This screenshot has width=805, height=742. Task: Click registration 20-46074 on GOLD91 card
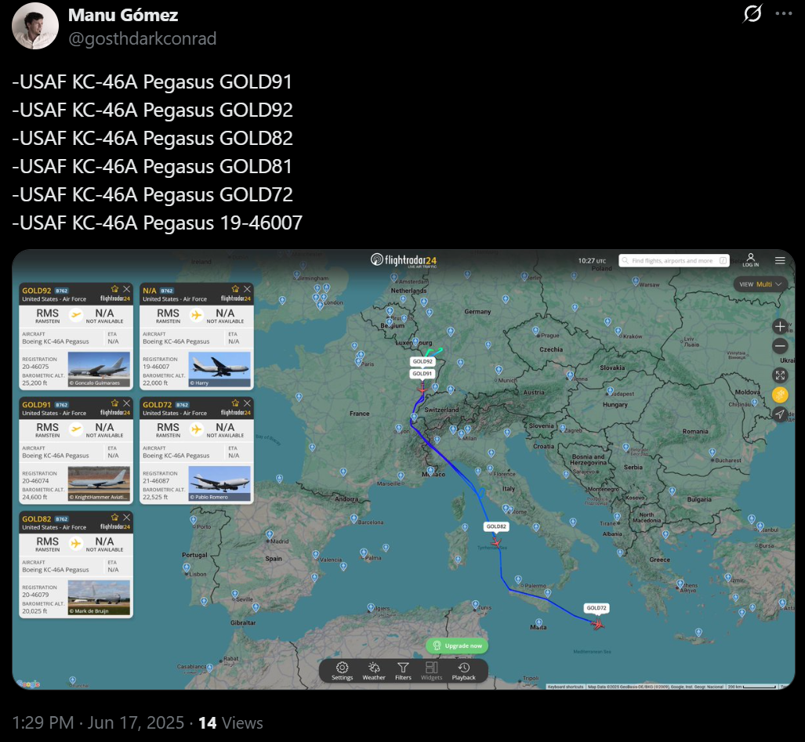pyautogui.click(x=35, y=481)
